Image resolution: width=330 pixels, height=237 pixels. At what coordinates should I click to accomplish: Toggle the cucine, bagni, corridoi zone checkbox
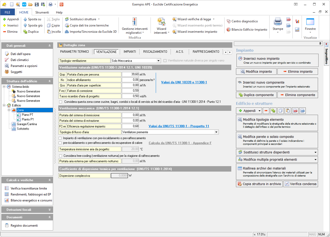point(61,102)
